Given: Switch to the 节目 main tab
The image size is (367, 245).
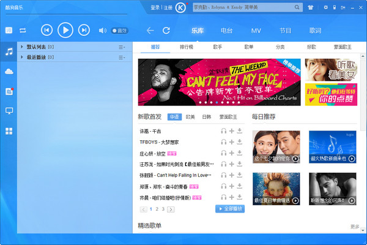Looking at the screenshot, I should tap(286, 31).
